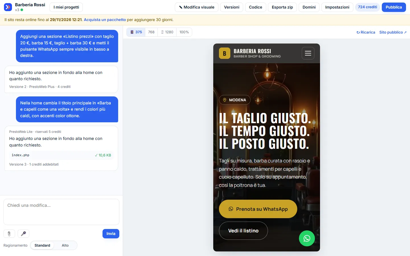
Task: Click the PrestoWeb Lite riservati 5 crediti line
Action: tap(35, 132)
